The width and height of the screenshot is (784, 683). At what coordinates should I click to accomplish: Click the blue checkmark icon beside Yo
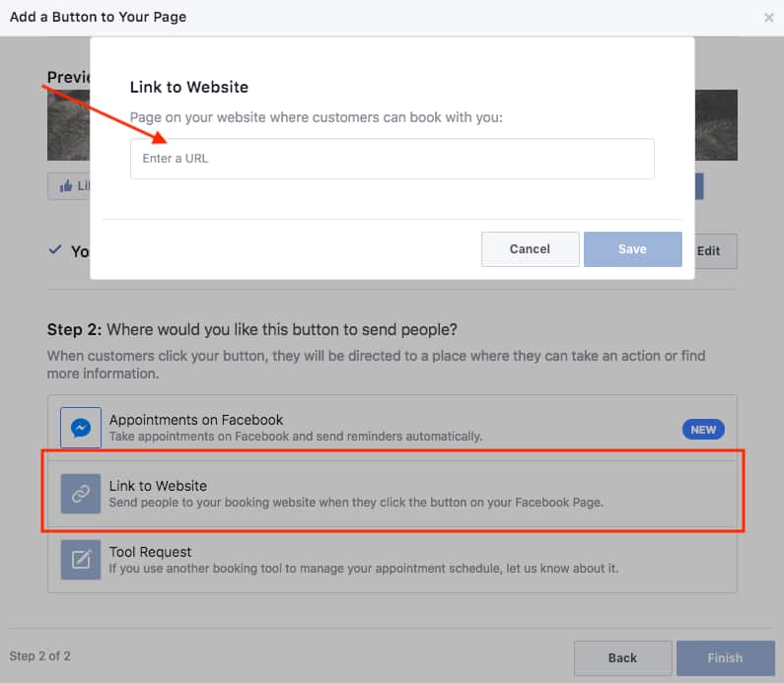55,248
